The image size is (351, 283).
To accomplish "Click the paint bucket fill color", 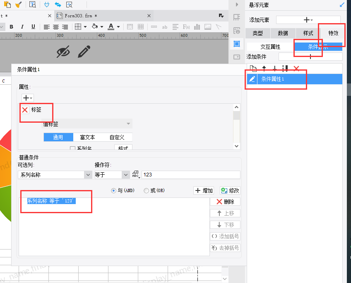I will [95, 26].
